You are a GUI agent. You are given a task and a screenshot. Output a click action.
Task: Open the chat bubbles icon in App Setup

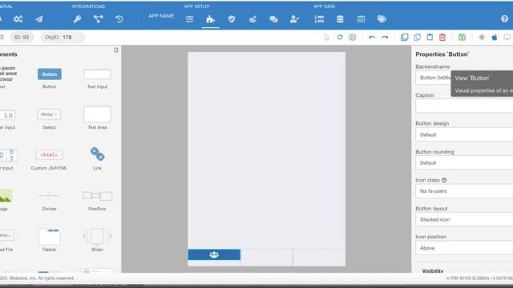pyautogui.click(x=273, y=19)
